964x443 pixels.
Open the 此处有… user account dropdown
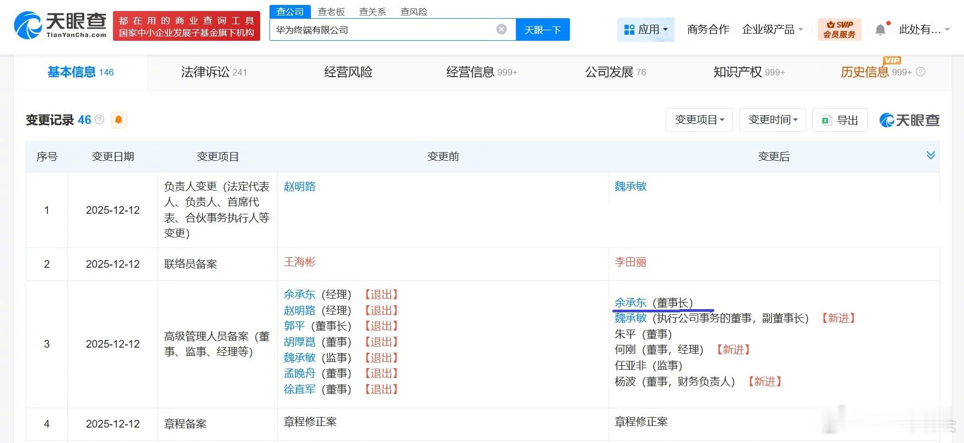click(924, 30)
